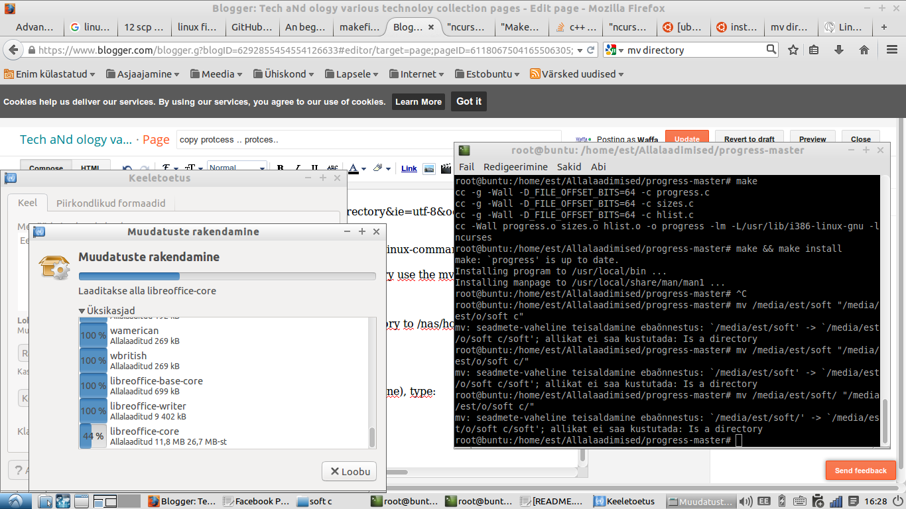Click the volume icon in system tray
The height and width of the screenshot is (509, 906).
pyautogui.click(x=745, y=502)
